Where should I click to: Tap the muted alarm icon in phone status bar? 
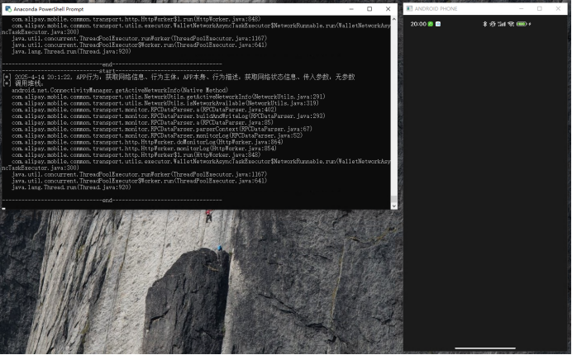493,24
